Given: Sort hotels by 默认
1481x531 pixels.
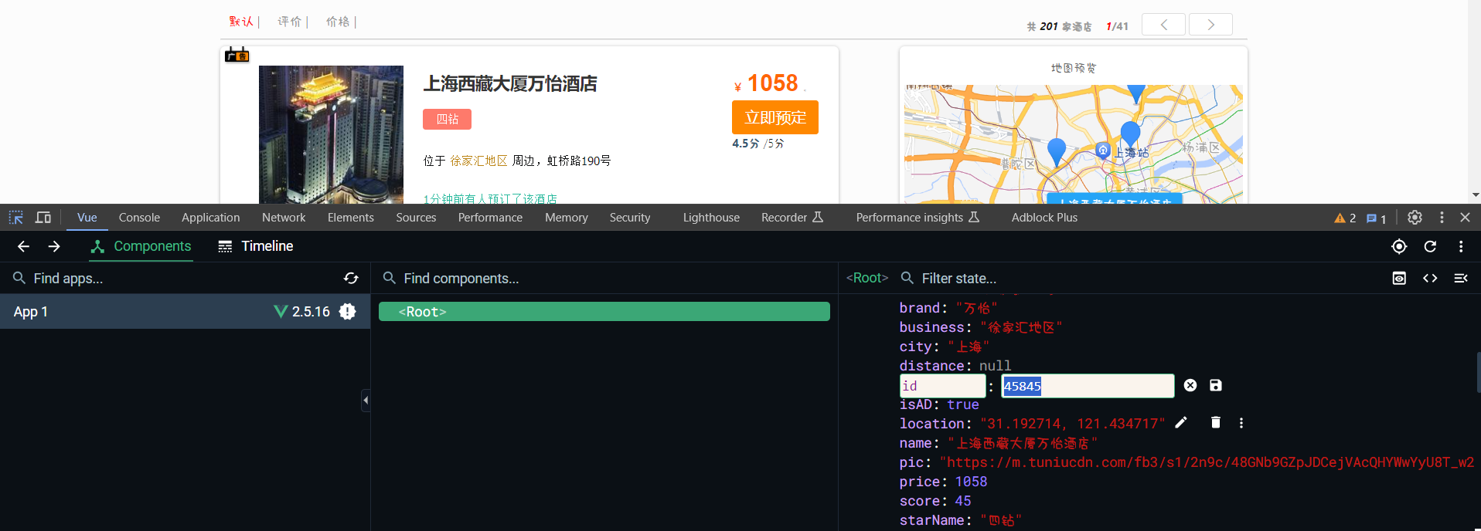Looking at the screenshot, I should [x=241, y=22].
